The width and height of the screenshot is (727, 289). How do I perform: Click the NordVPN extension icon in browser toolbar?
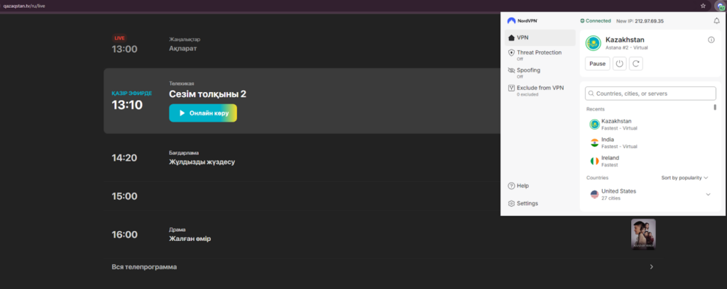[720, 6]
